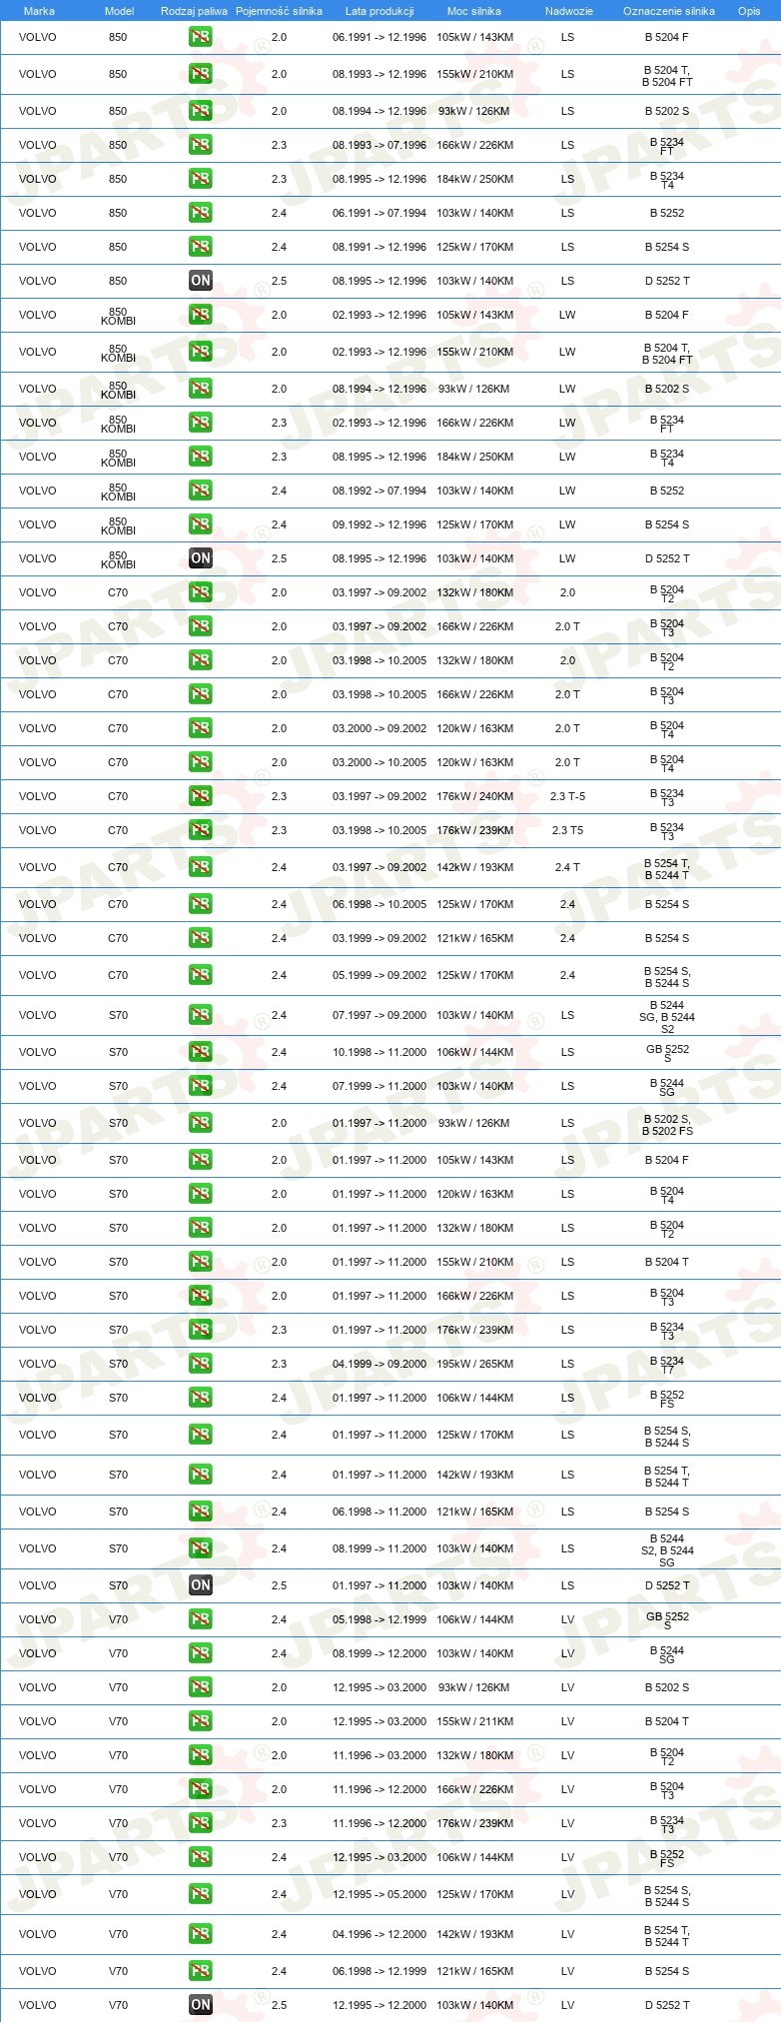Screen dimensions: 781x2022
Task: Click the date range 09.1992 -> 12.1996
Action: [x=380, y=524]
